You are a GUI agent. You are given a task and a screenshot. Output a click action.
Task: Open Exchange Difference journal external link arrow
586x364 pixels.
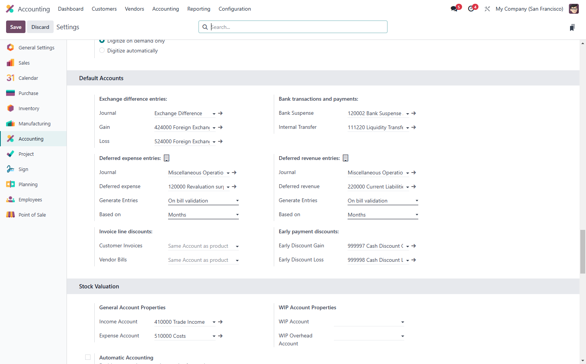tap(221, 113)
